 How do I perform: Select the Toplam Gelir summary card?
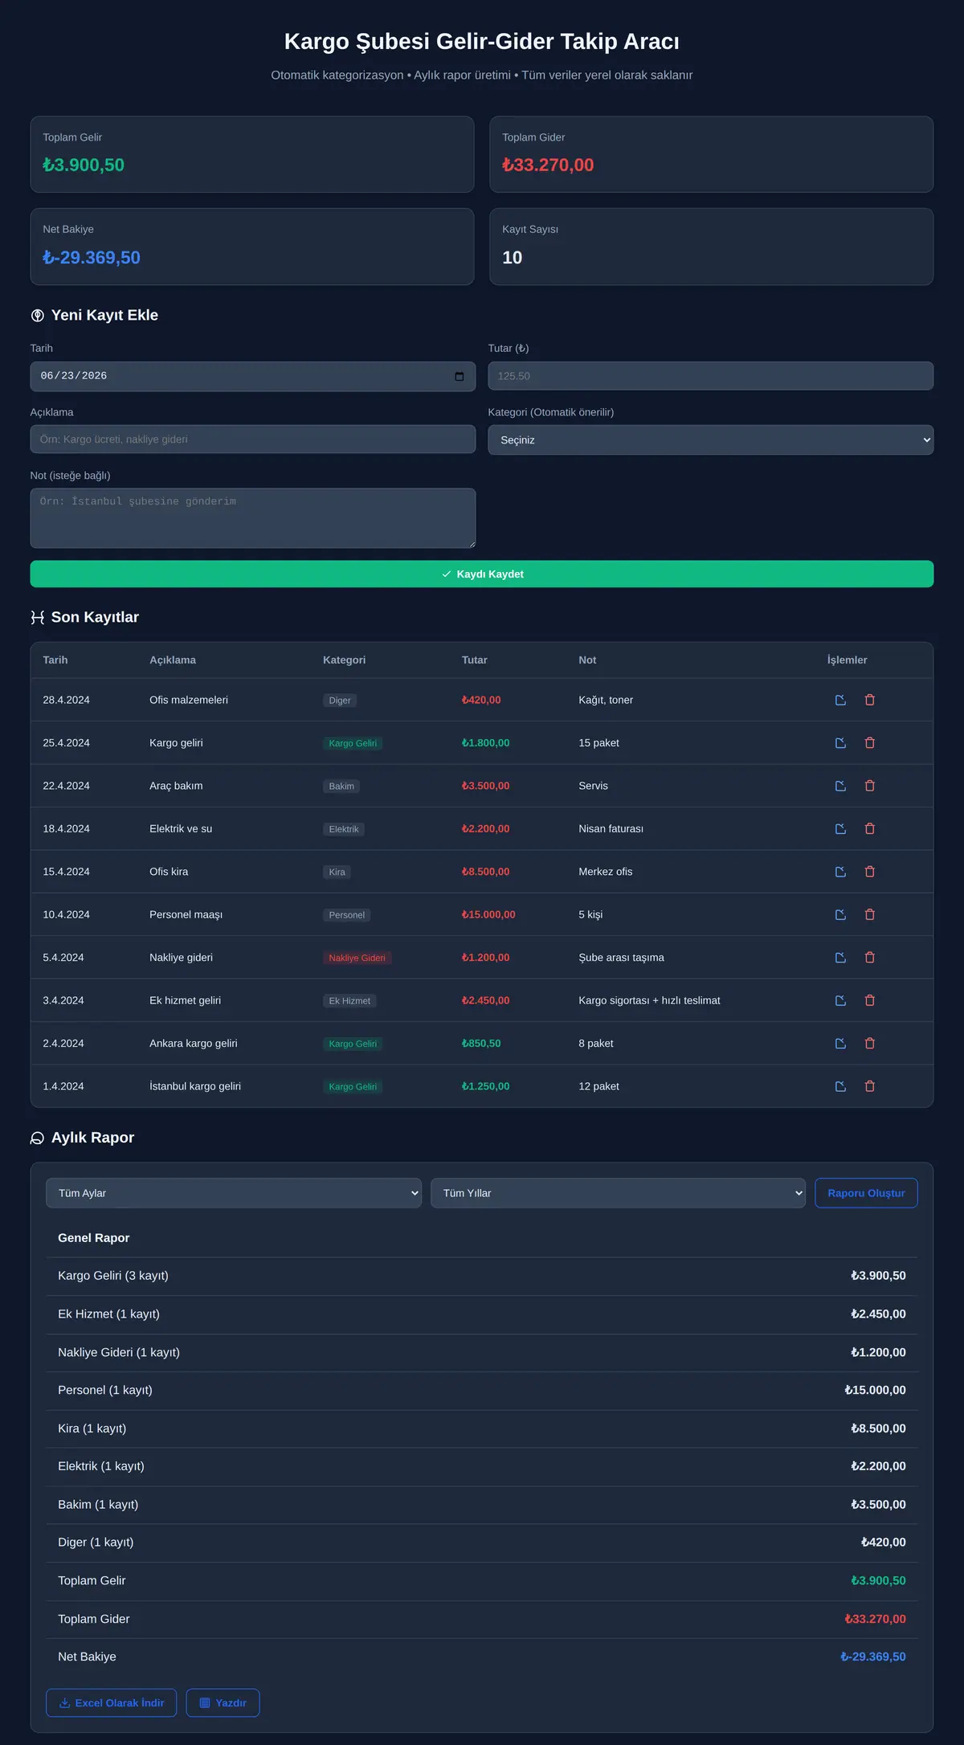(x=252, y=154)
